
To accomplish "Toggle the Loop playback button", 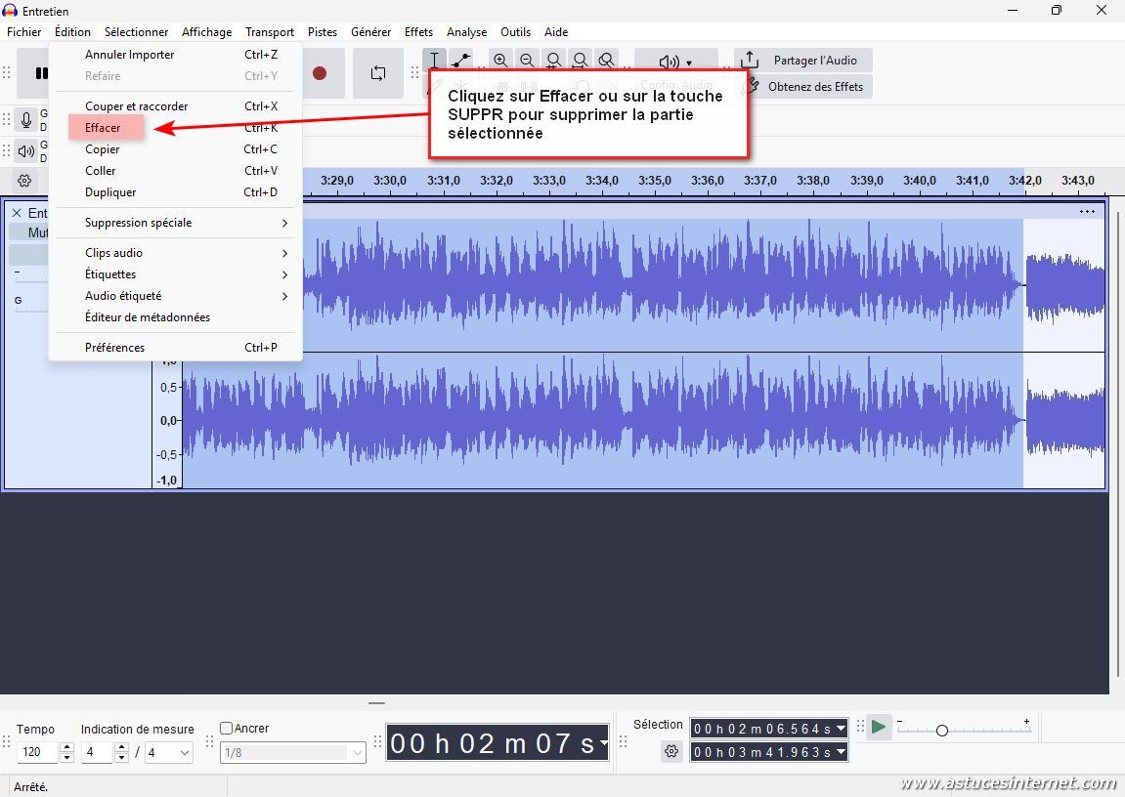I will [x=377, y=73].
